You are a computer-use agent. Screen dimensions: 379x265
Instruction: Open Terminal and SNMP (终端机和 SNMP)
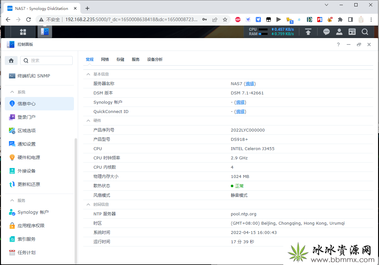[x=39, y=76]
